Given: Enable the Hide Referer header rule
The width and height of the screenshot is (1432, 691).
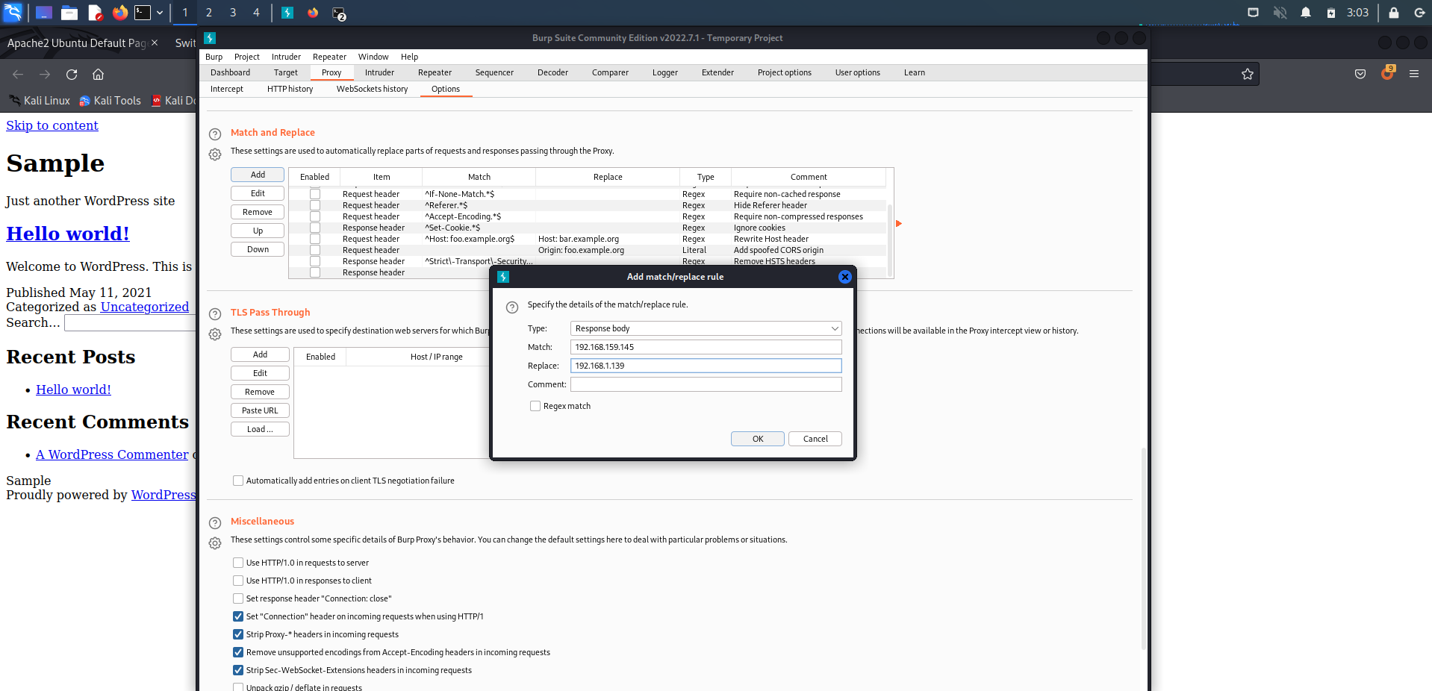Looking at the screenshot, I should (315, 205).
